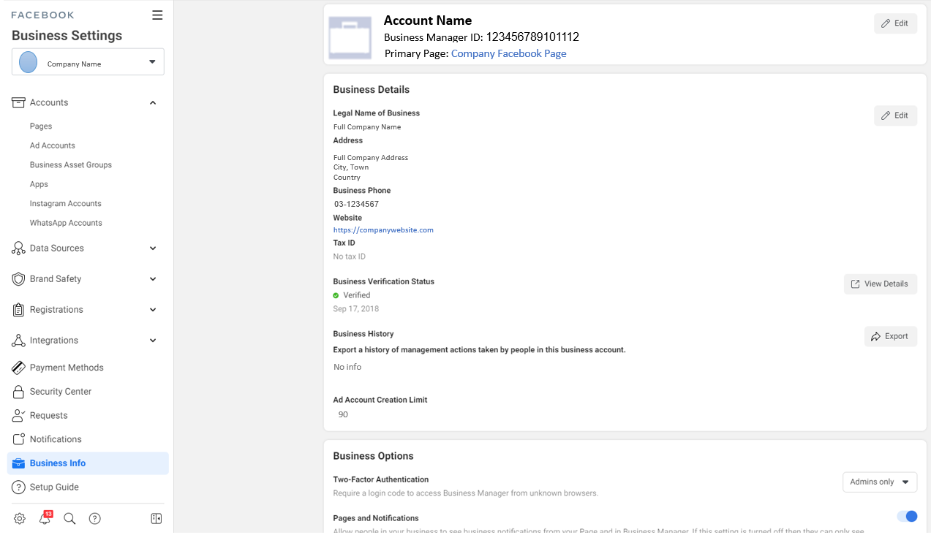
Task: Open Instagram Accounts
Action: 66,204
